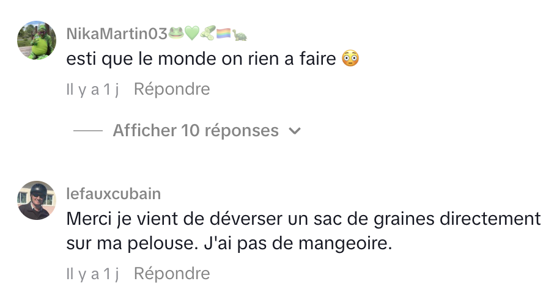This screenshot has width=554, height=292.
Task: Show the 10 hidden replies
Action: (x=196, y=131)
